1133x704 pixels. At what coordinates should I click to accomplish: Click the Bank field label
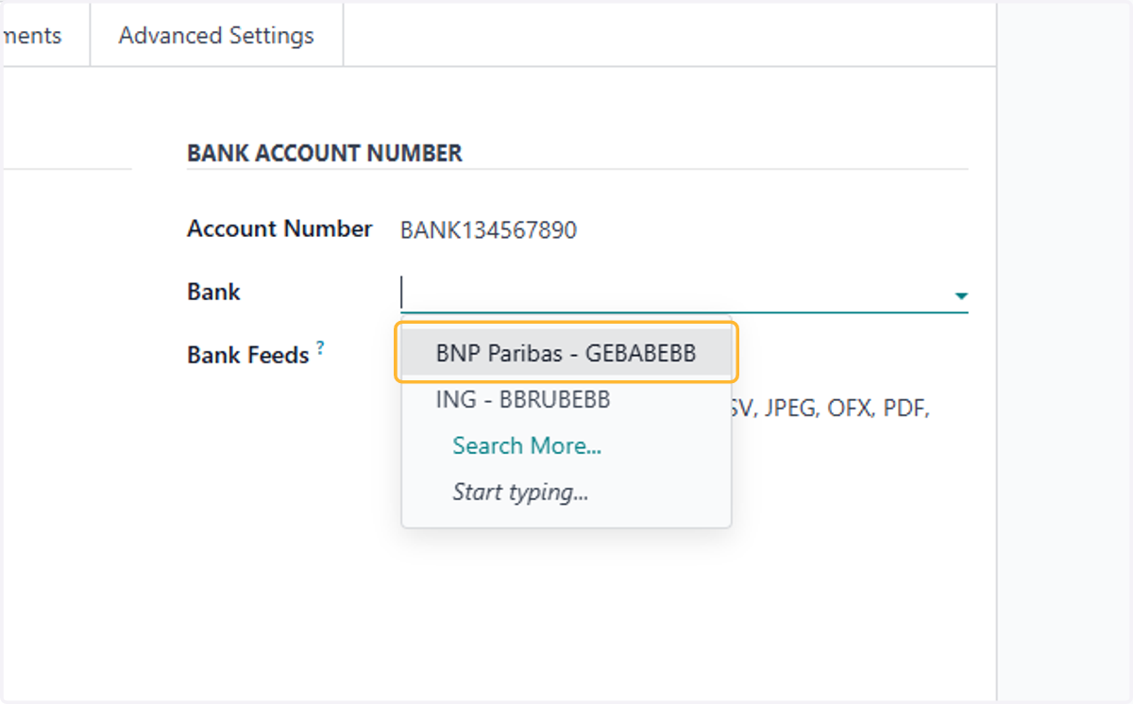pos(213,293)
